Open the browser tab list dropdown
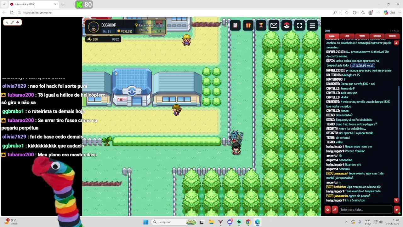 coord(4,4)
